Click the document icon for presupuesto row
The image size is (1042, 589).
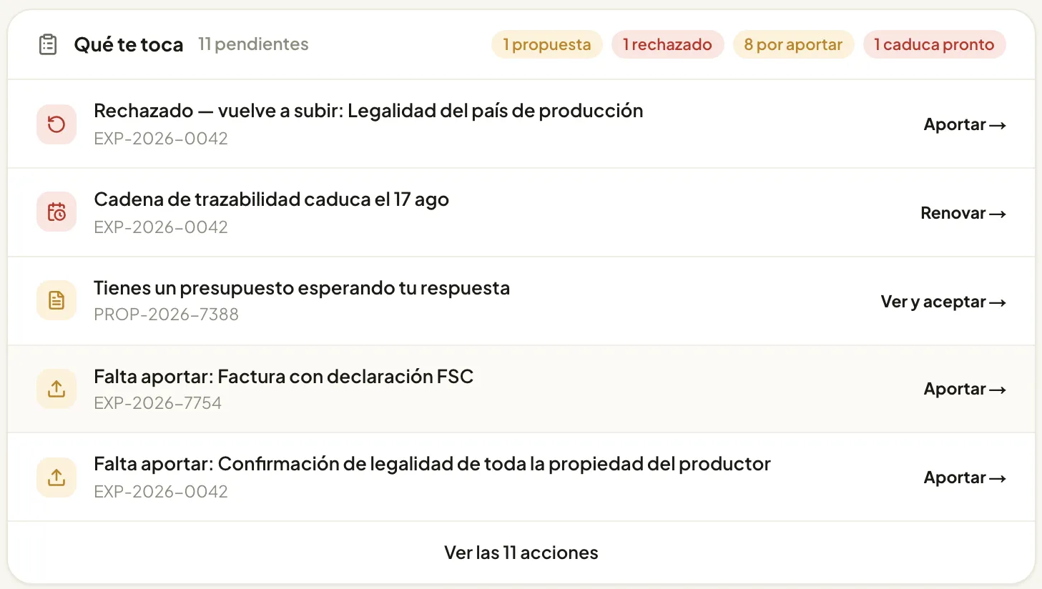click(56, 301)
